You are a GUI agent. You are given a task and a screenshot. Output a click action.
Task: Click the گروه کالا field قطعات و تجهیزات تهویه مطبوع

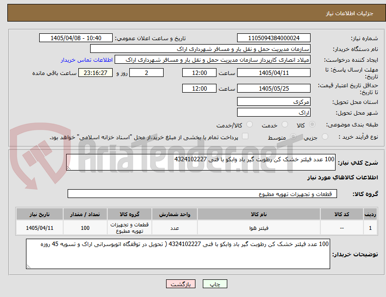(x=202, y=194)
